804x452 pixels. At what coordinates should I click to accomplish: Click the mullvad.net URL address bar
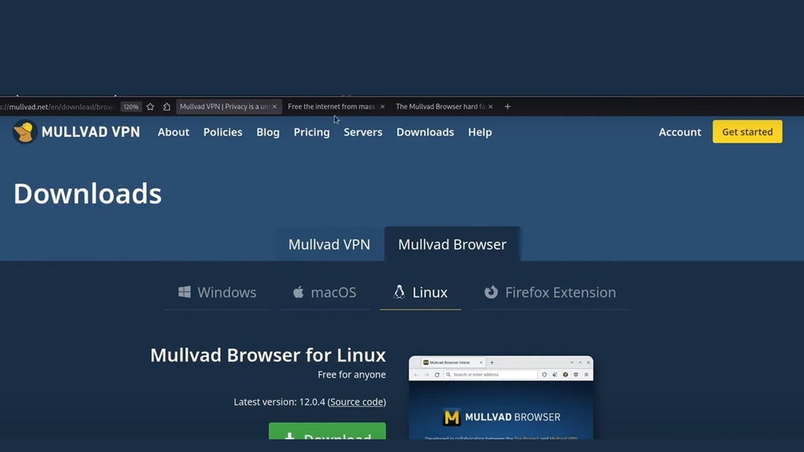(58, 106)
